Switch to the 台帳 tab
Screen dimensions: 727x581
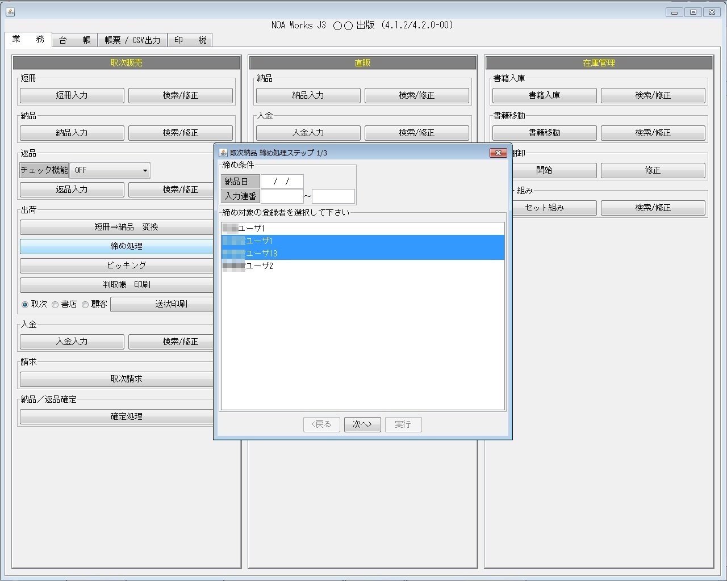74,40
